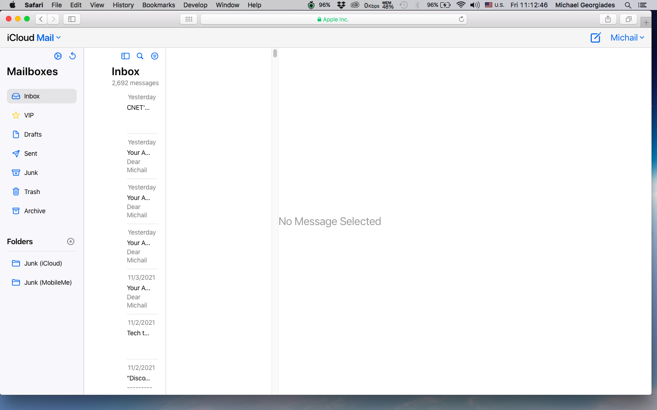Toggle Safari's sidebar button

(72, 19)
